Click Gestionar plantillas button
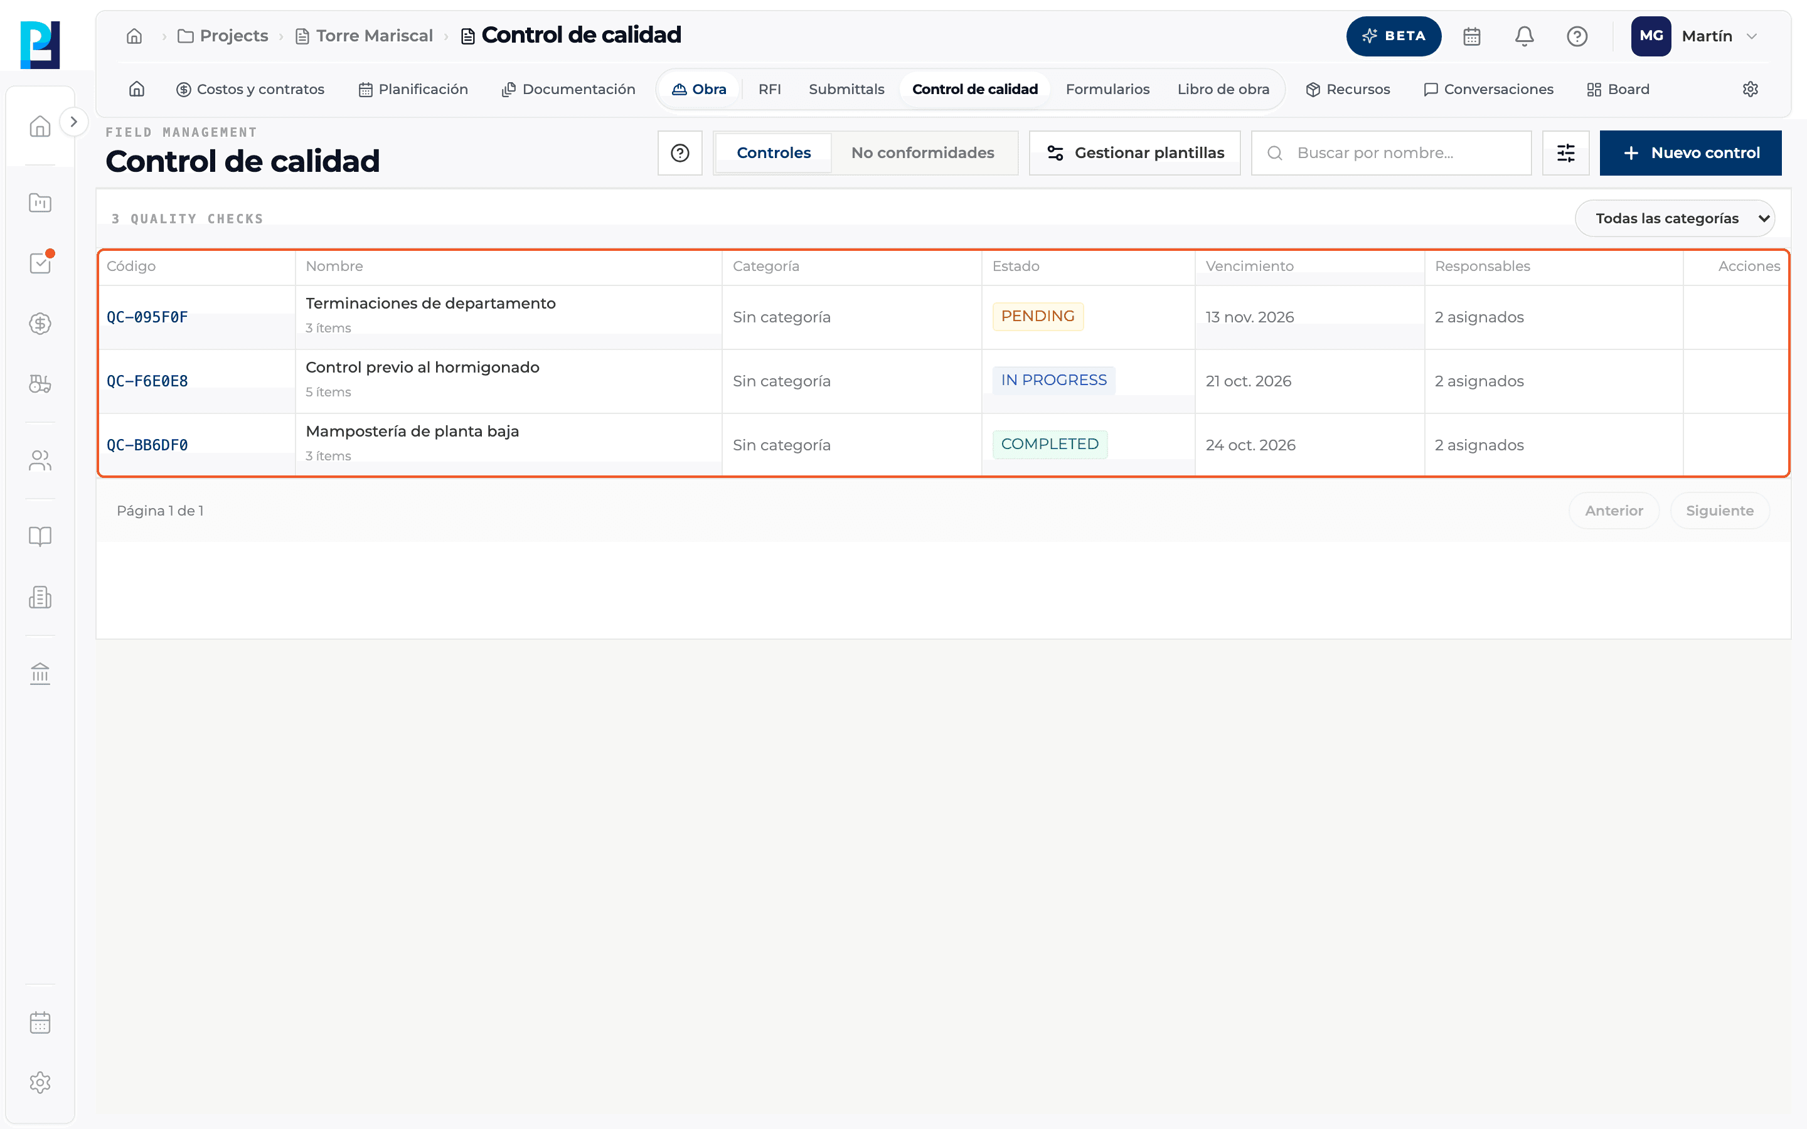The height and width of the screenshot is (1129, 1807). [1134, 153]
